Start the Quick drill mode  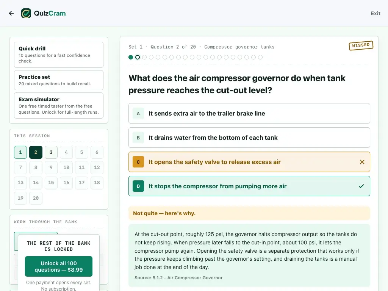pyautogui.click(x=59, y=55)
